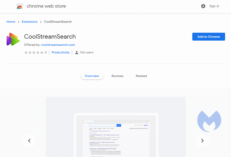This screenshot has width=231, height=157.
Task: Click the Chrome Web Store logo icon
Action: tap(20, 6)
